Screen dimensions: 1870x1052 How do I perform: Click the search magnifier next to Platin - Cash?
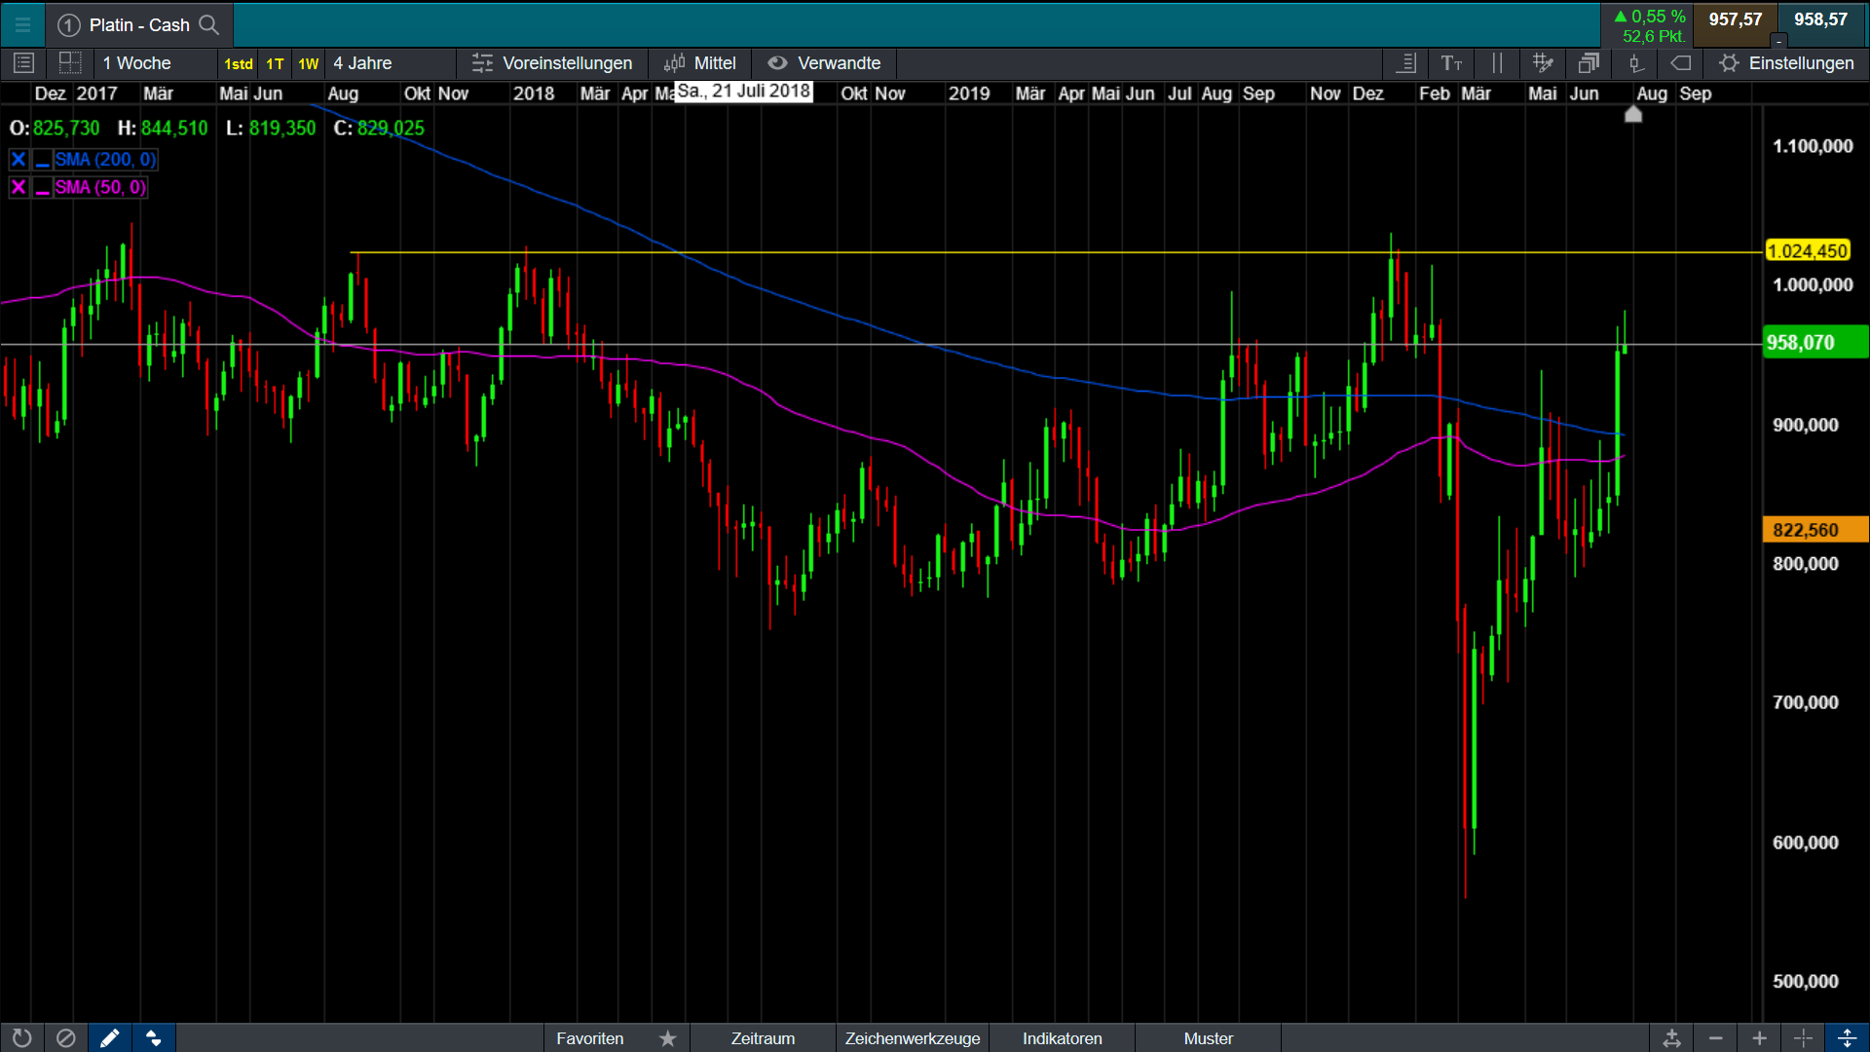(208, 24)
